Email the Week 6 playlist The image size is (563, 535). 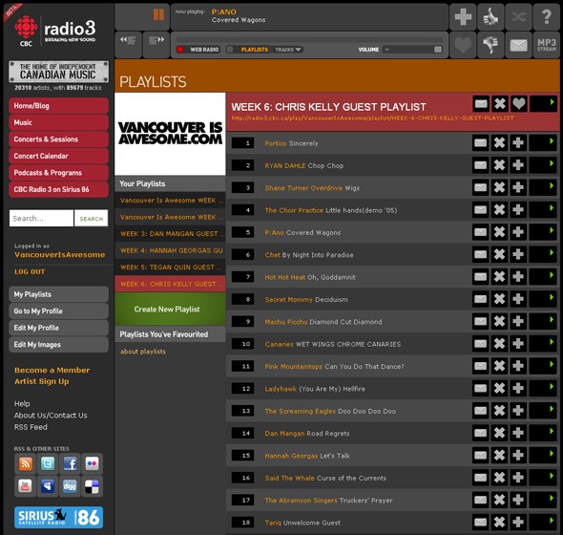(481, 103)
